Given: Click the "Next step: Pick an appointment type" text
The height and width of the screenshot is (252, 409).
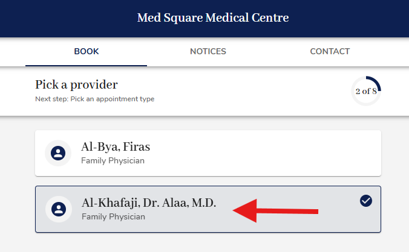Looking at the screenshot, I should click(x=94, y=99).
